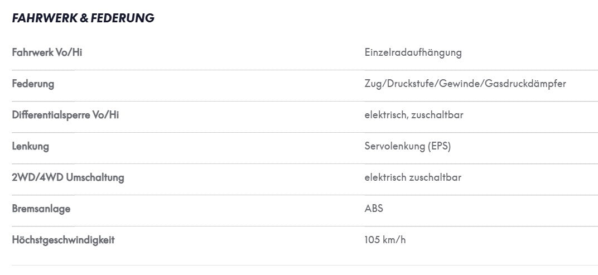Image resolution: width=598 pixels, height=275 pixels.
Task: Select the Differentialsperre Vo/Hi label
Action: coord(65,115)
